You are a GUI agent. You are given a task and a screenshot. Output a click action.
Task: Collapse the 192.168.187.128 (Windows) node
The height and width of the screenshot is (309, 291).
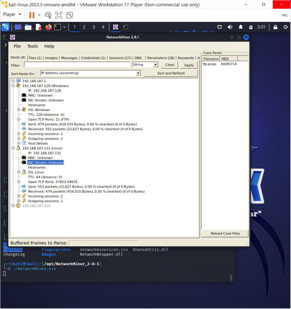point(13,86)
